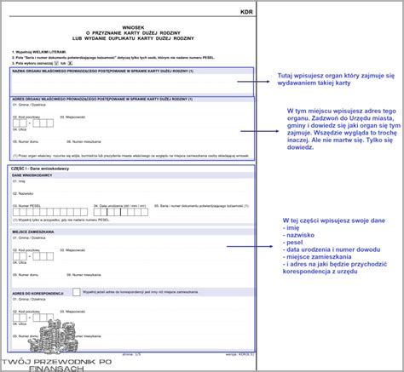Tick the different correspondence address checkbox

coord(77,292)
